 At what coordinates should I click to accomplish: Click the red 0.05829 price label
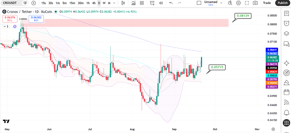(x=272, y=72)
